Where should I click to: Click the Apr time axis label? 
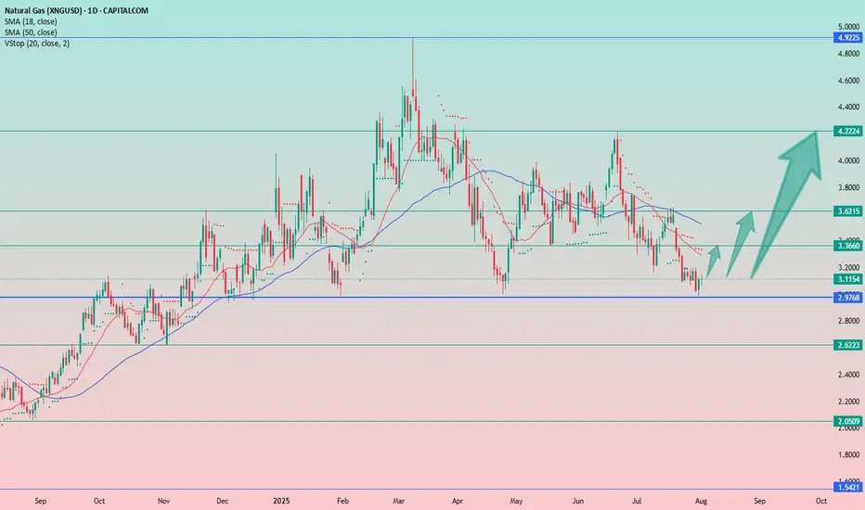pos(458,501)
